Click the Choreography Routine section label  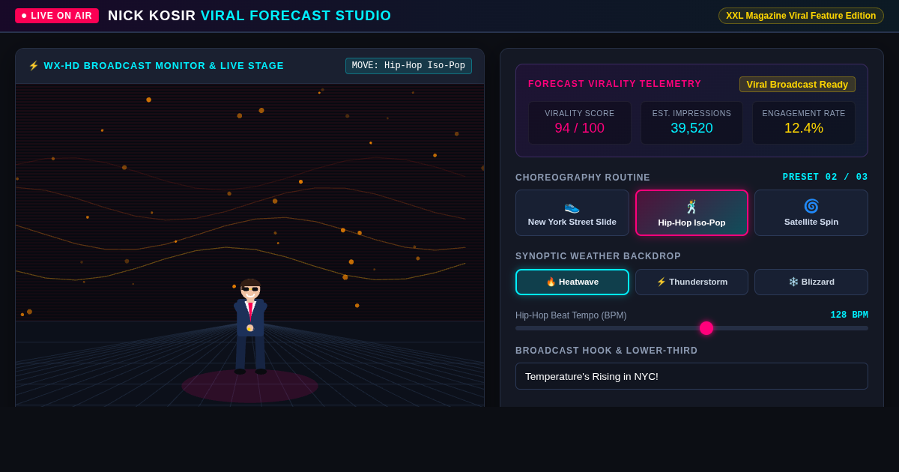tap(583, 178)
